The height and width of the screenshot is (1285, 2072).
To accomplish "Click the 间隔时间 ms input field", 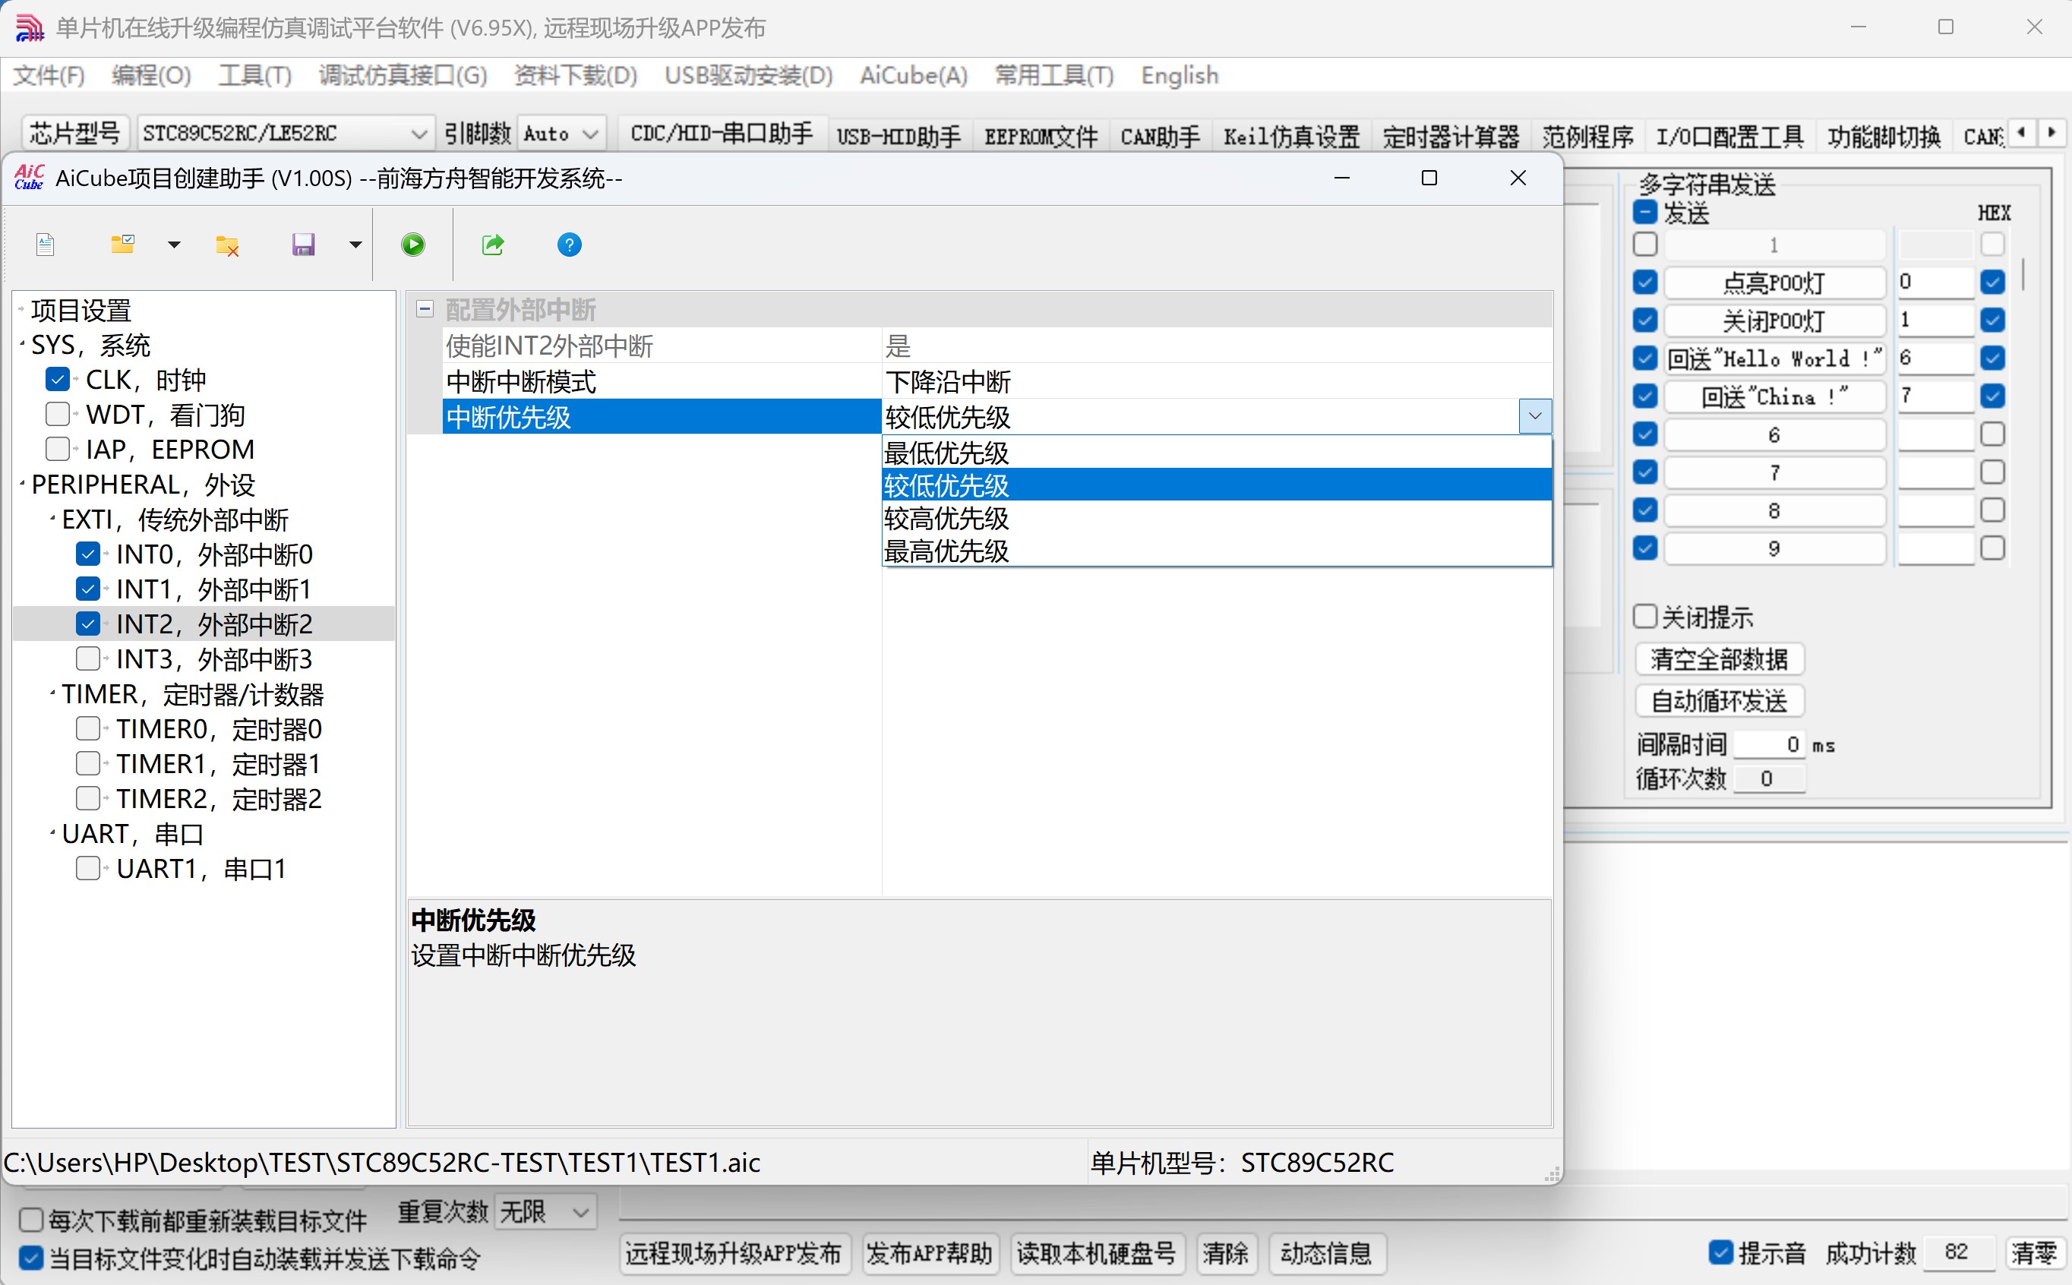I will pos(1769,744).
